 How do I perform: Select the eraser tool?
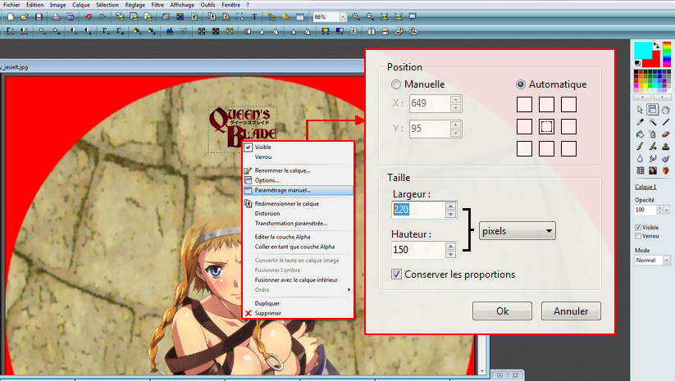pyautogui.click(x=666, y=134)
